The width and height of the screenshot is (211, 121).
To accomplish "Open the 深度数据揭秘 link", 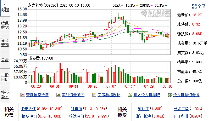I will click(109, 95).
